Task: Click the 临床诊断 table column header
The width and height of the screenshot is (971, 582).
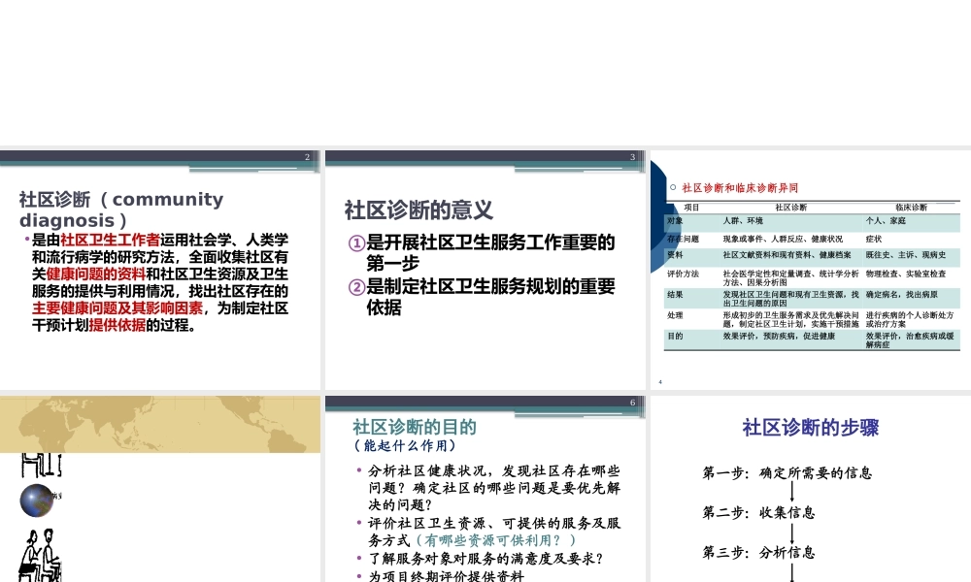Action: 912,207
